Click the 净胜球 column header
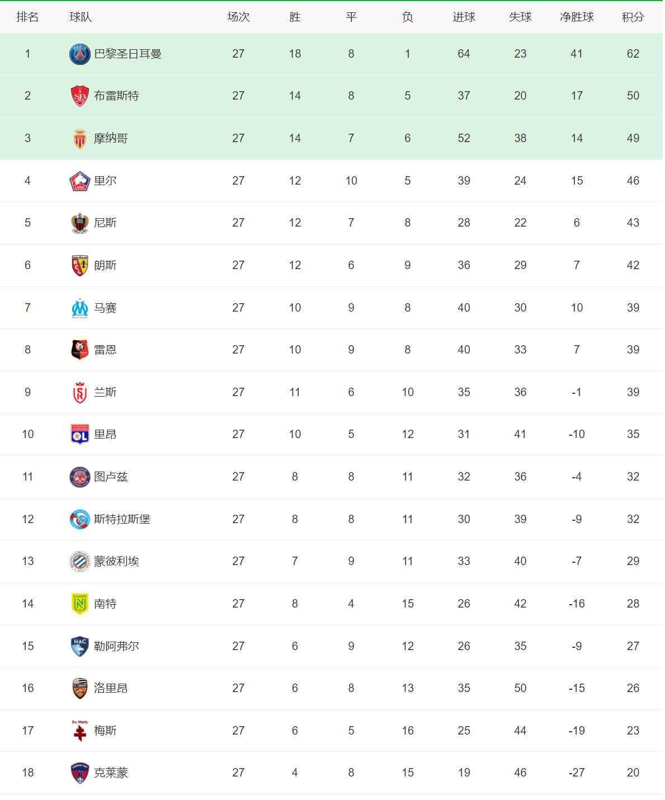The width and height of the screenshot is (665, 800). coord(577,17)
